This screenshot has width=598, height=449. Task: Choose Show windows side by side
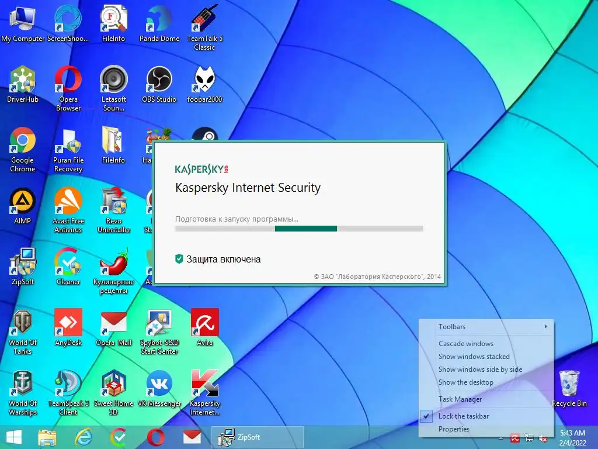pos(486,369)
